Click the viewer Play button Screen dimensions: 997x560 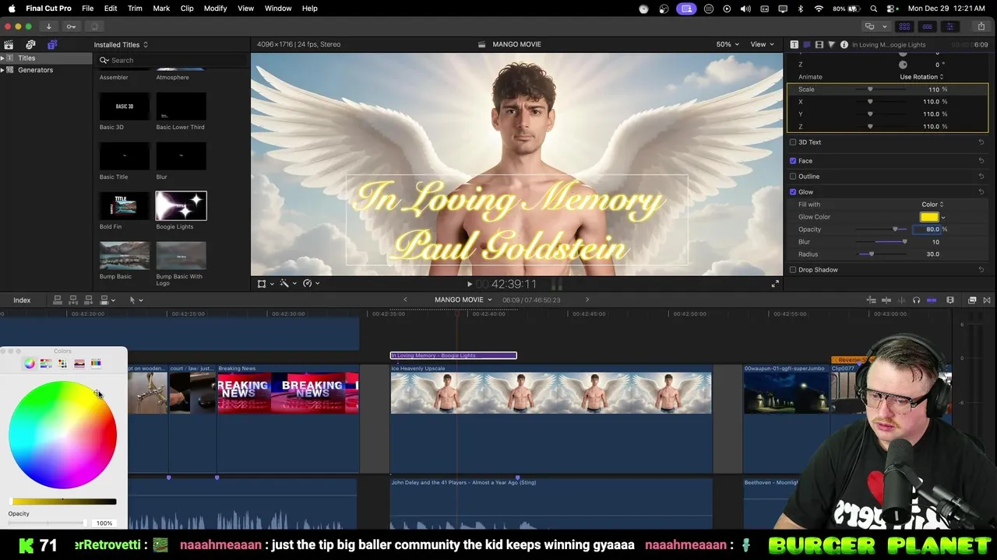(469, 284)
